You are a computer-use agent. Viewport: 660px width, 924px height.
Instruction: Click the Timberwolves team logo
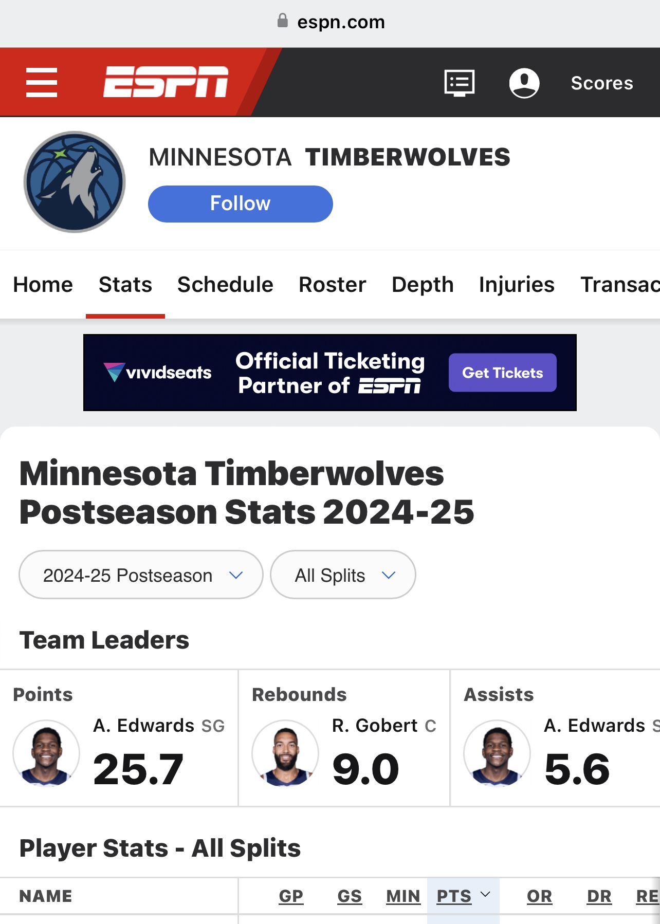(75, 182)
